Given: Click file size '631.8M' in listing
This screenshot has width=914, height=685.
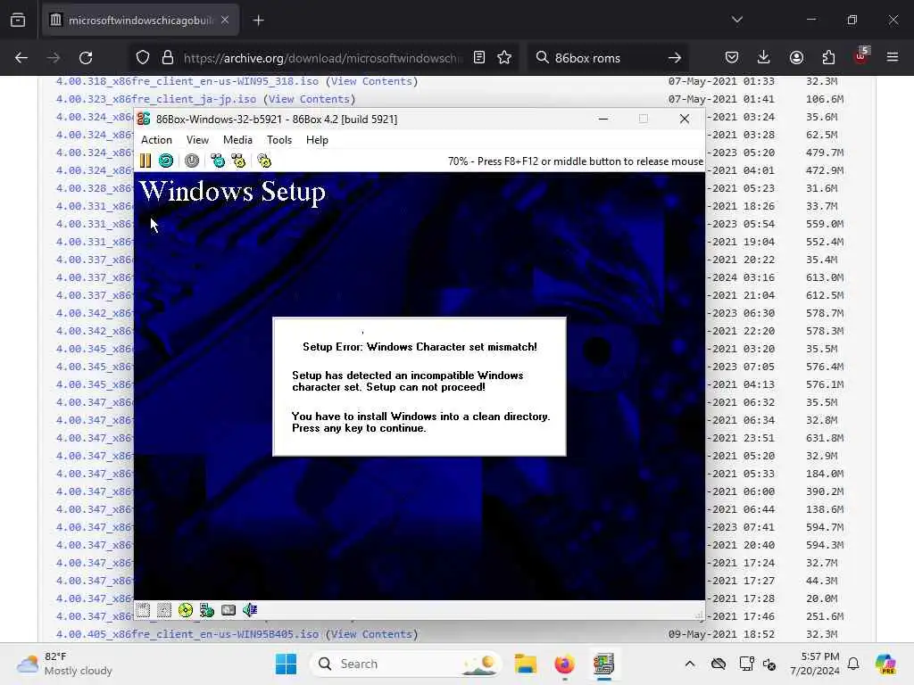Looking at the screenshot, I should pos(825,438).
